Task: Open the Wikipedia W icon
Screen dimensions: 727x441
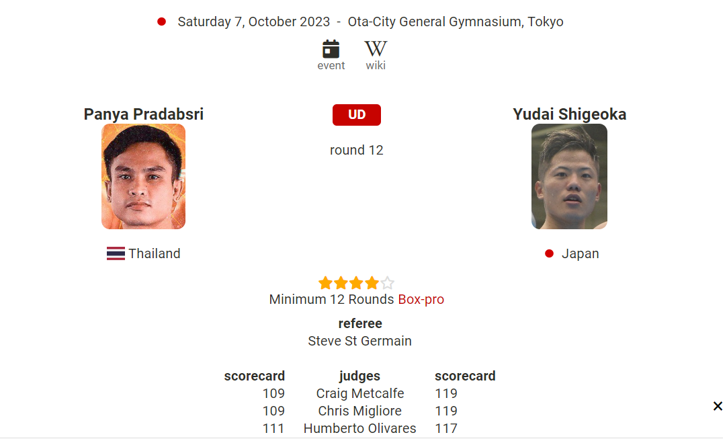Action: click(x=376, y=48)
